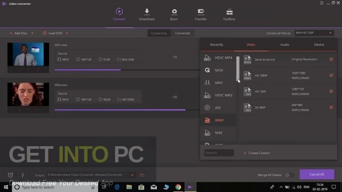Click the VID2.mov file name
Screen dimensions: 342x192
(x=61, y=85)
